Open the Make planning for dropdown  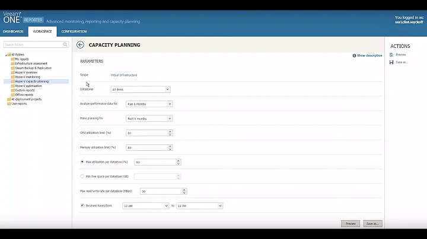coord(149,119)
